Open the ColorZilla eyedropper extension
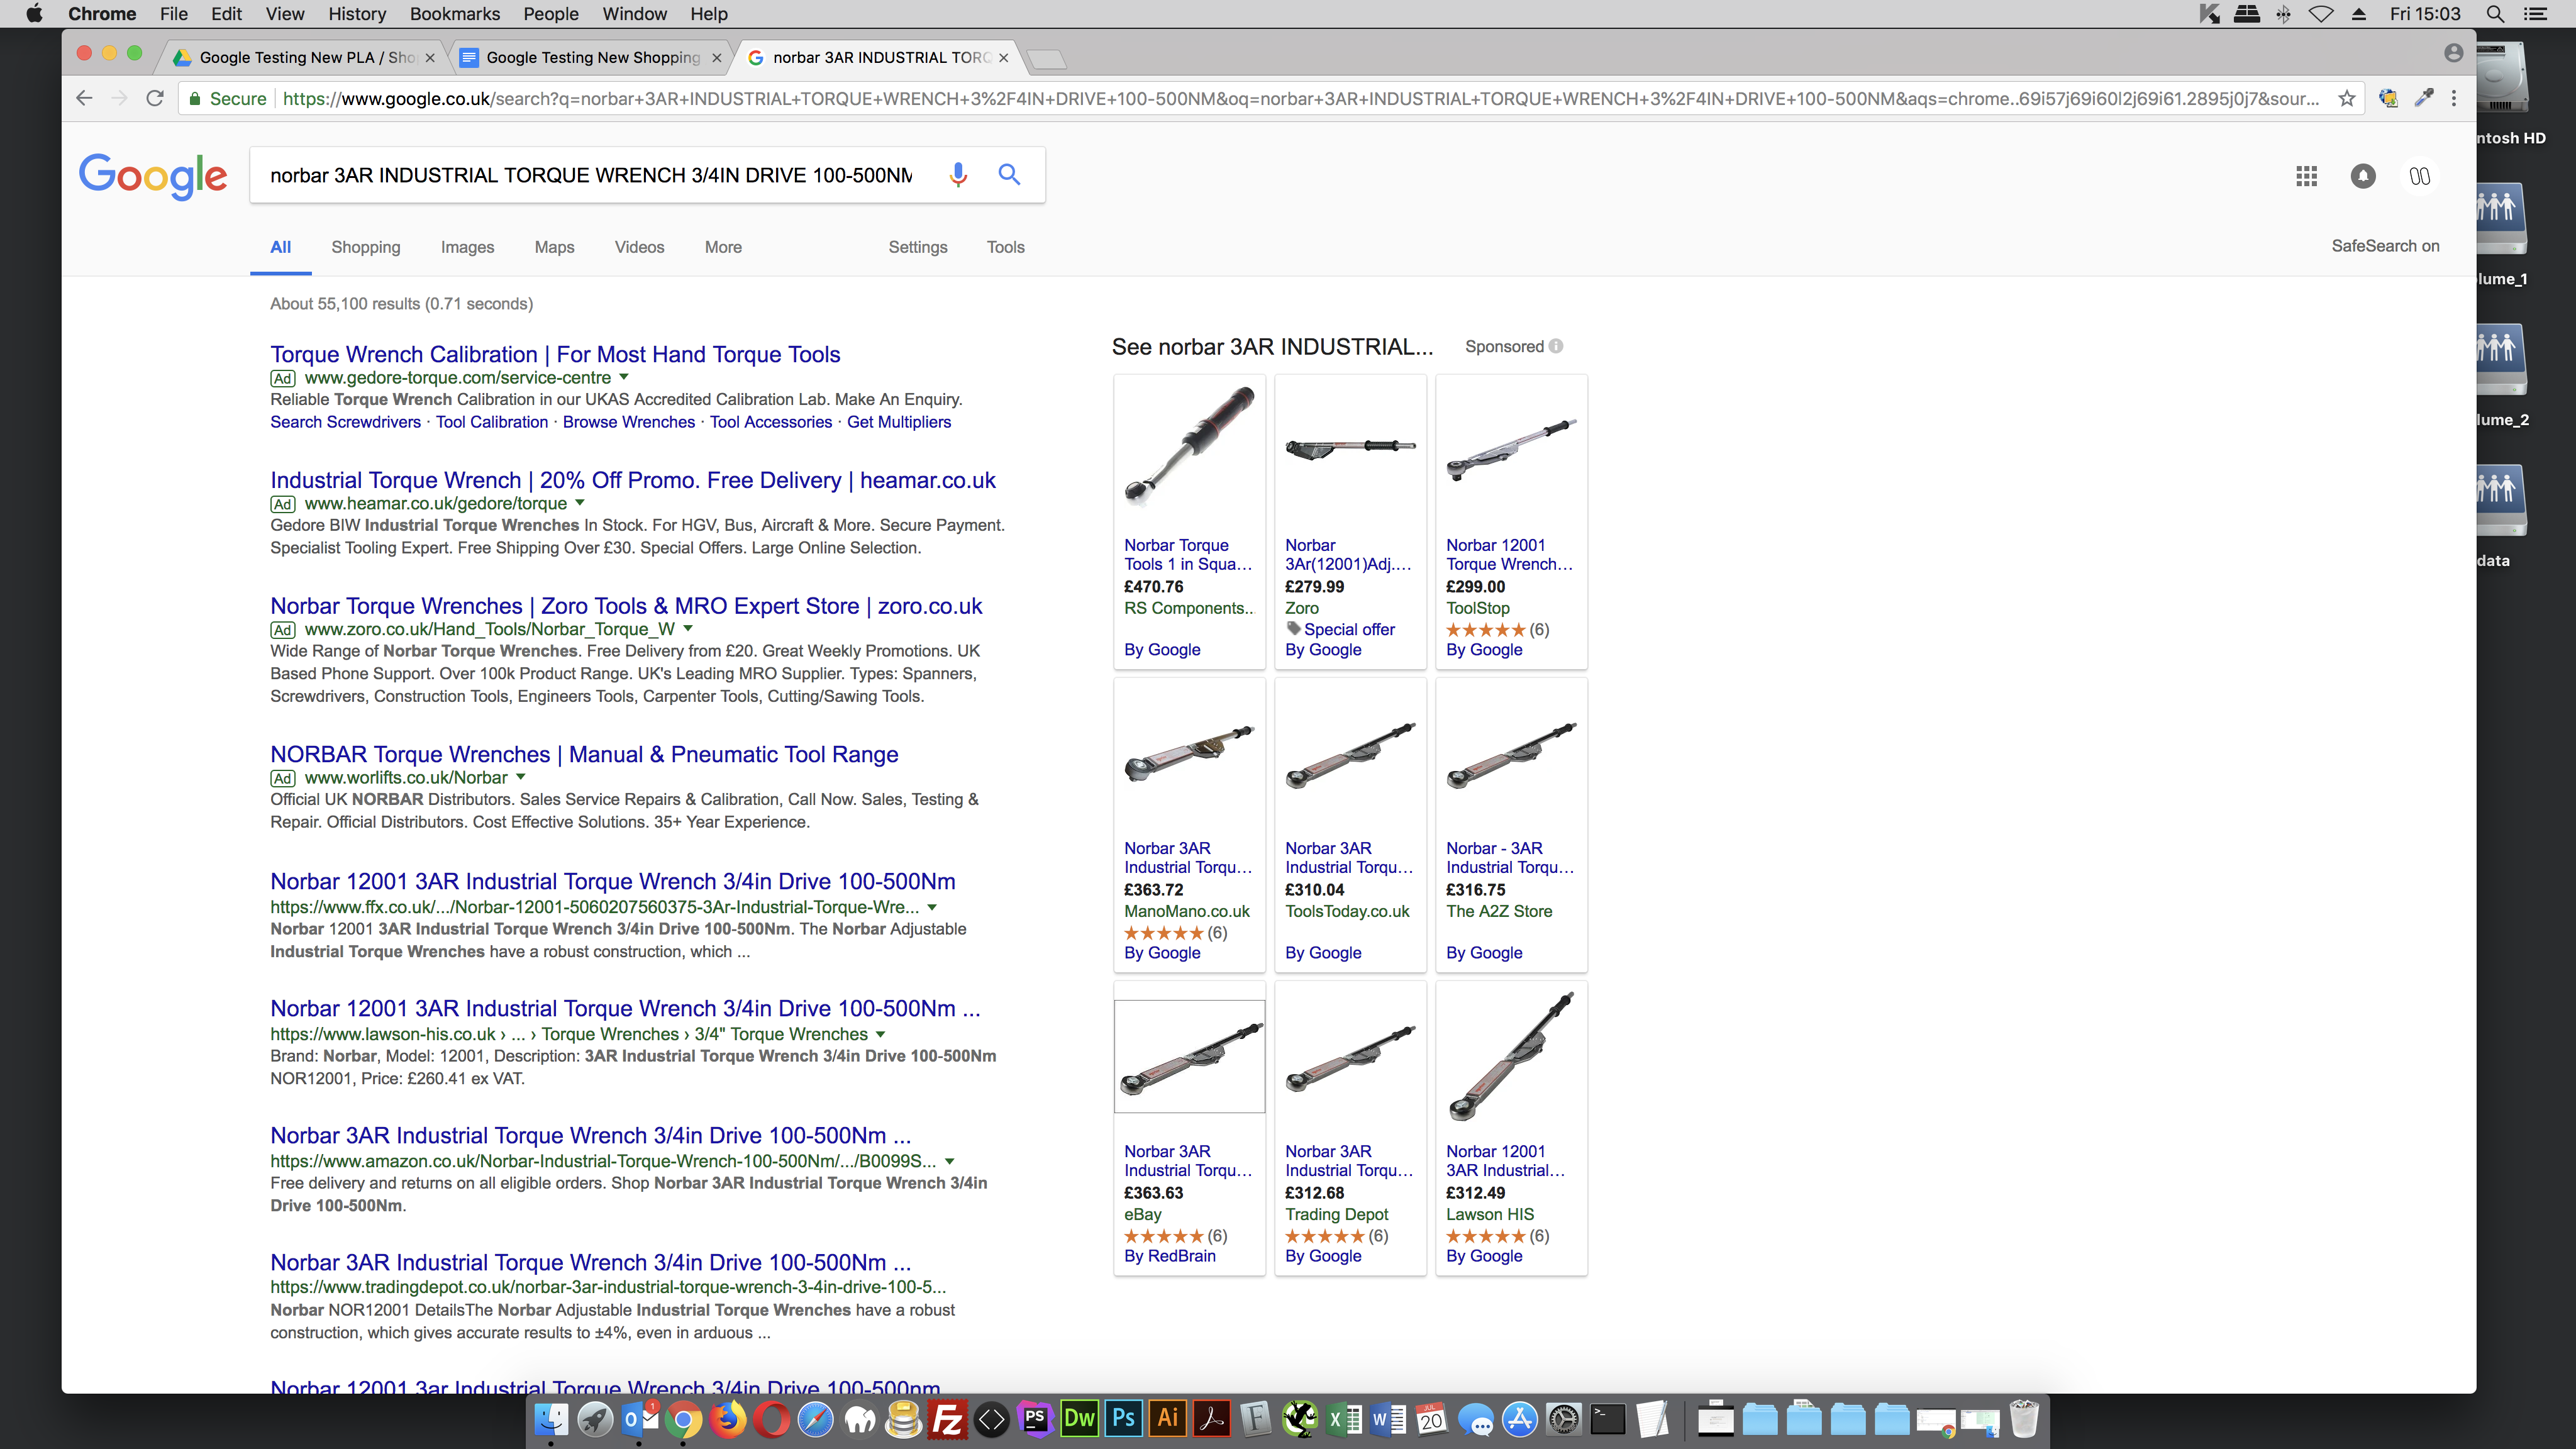 pyautogui.click(x=2424, y=98)
